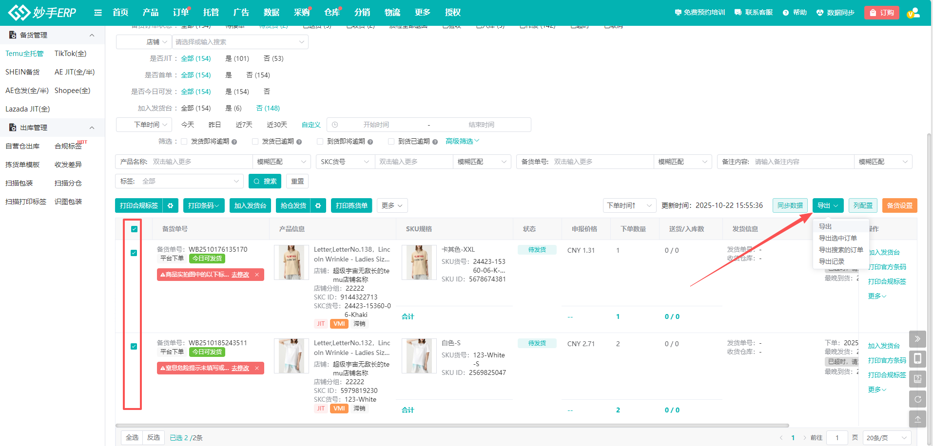Click the mobile phone floating icon

coord(917,359)
